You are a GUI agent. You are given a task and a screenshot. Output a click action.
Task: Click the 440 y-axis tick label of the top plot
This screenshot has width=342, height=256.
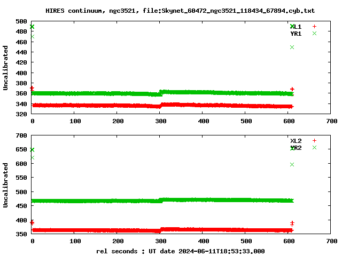[21, 52]
